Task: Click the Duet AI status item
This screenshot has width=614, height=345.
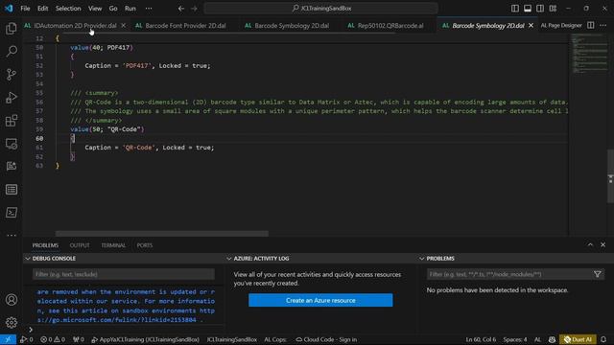Action: pyautogui.click(x=578, y=339)
